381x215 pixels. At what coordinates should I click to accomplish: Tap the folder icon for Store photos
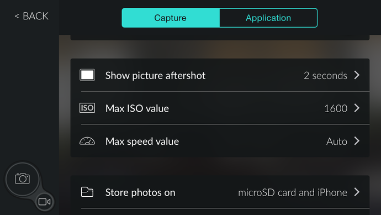tap(87, 192)
